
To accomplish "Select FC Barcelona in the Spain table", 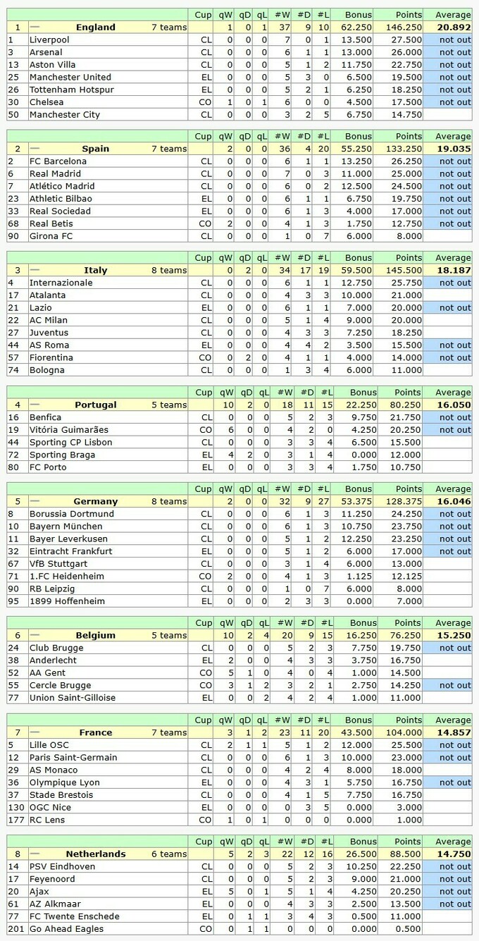I will pyautogui.click(x=58, y=161).
